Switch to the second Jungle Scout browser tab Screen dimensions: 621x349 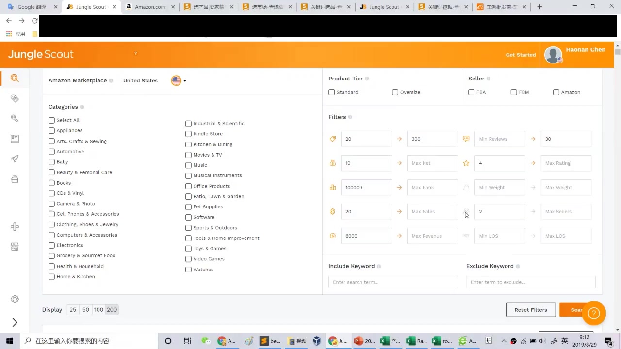tap(384, 7)
